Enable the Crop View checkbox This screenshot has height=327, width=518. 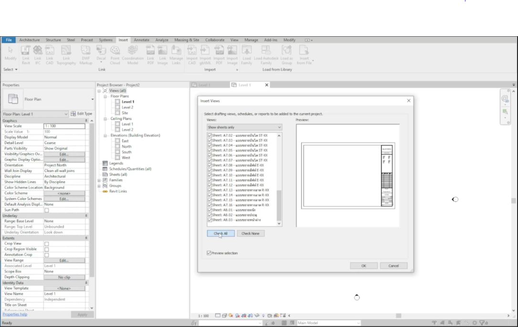[x=47, y=244]
